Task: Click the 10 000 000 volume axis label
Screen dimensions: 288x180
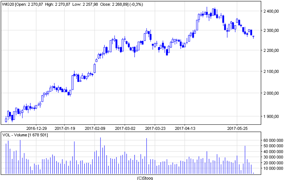Action: point(273,168)
